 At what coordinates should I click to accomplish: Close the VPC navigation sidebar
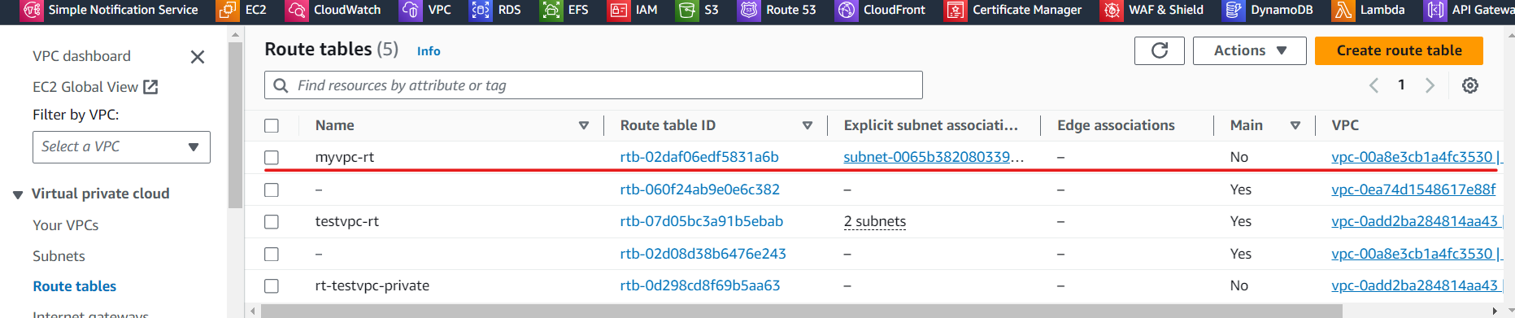coord(197,57)
